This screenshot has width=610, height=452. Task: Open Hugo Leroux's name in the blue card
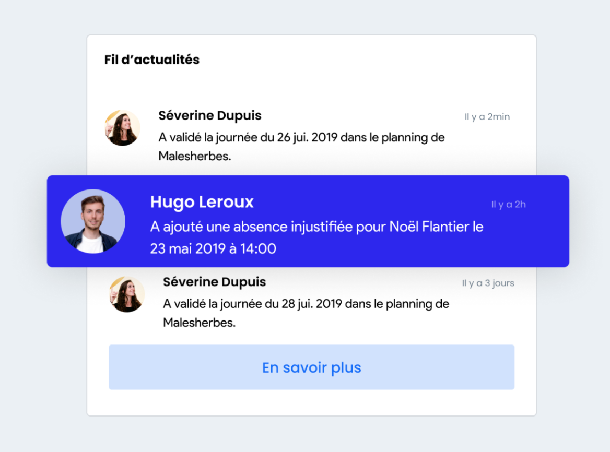coord(202,202)
